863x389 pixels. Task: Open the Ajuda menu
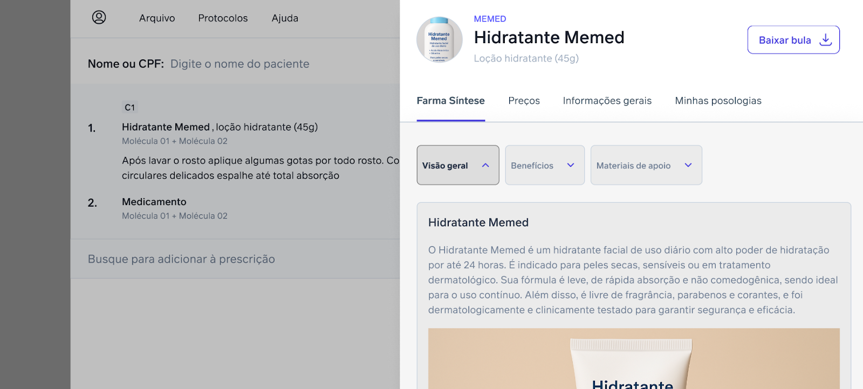pos(285,18)
